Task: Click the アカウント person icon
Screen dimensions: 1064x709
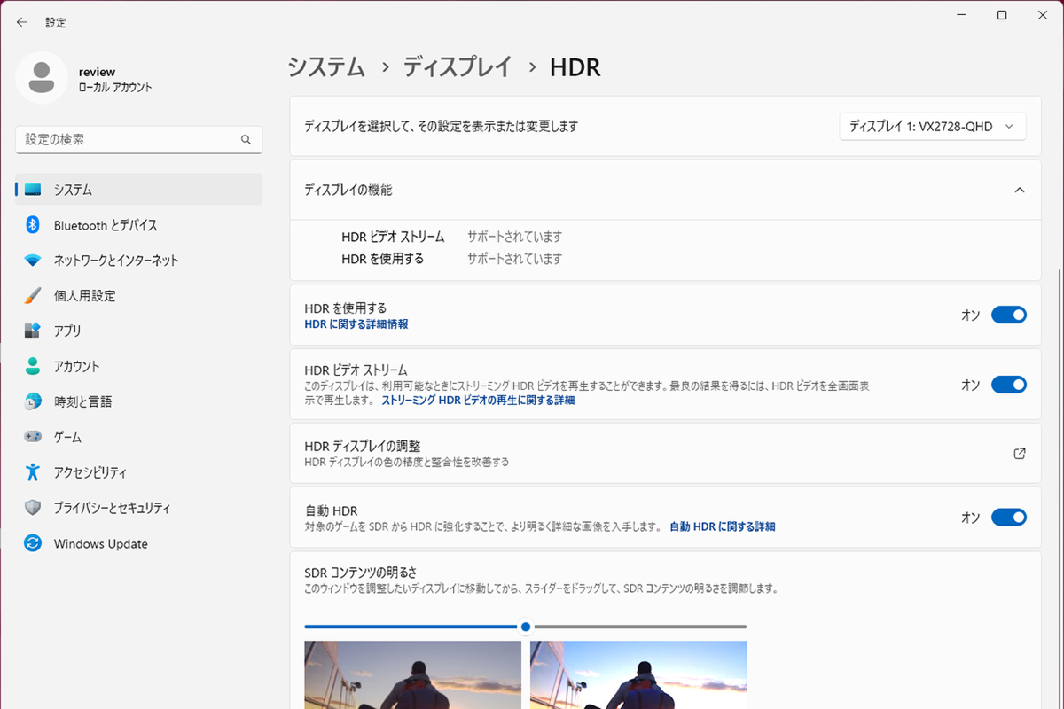Action: [x=33, y=366]
